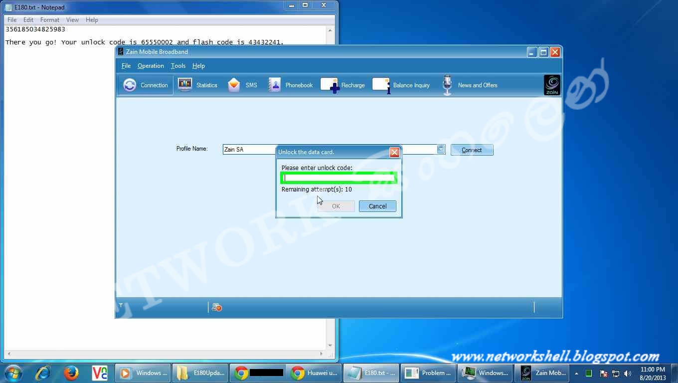Open the Statistics view
The width and height of the screenshot is (678, 383).
198,85
